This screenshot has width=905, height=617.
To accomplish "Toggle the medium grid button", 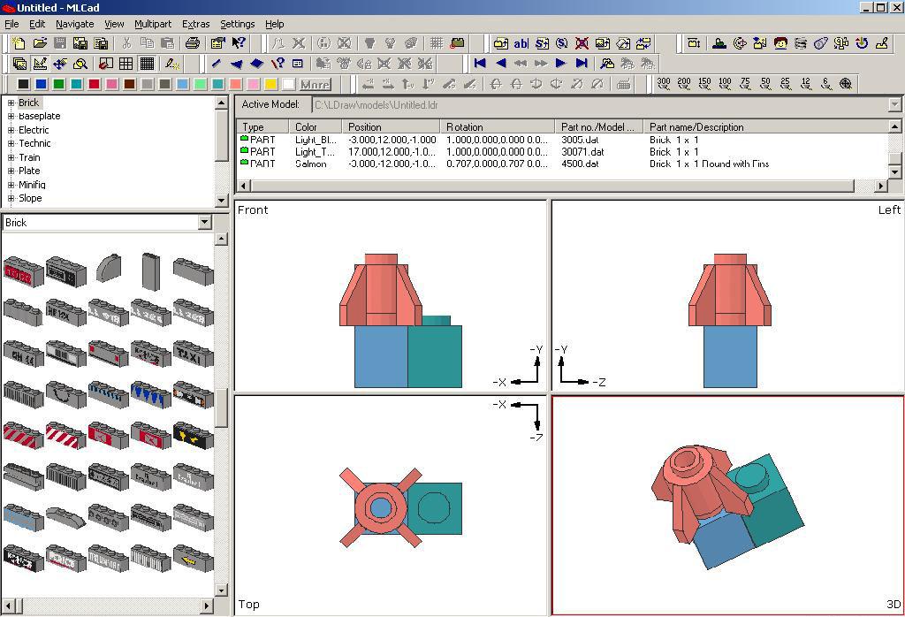I will tap(126, 64).
